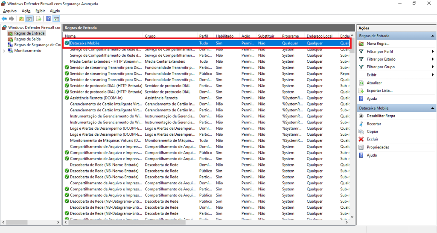The width and height of the screenshot is (437, 233).
Task: Click Atualizar to refresh the rules
Action: click(374, 83)
